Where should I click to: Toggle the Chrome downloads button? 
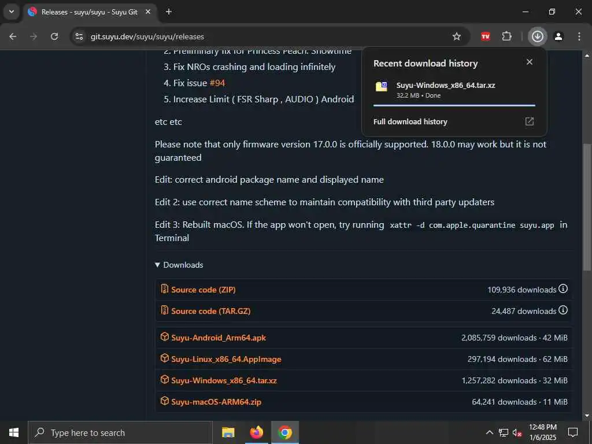537,36
